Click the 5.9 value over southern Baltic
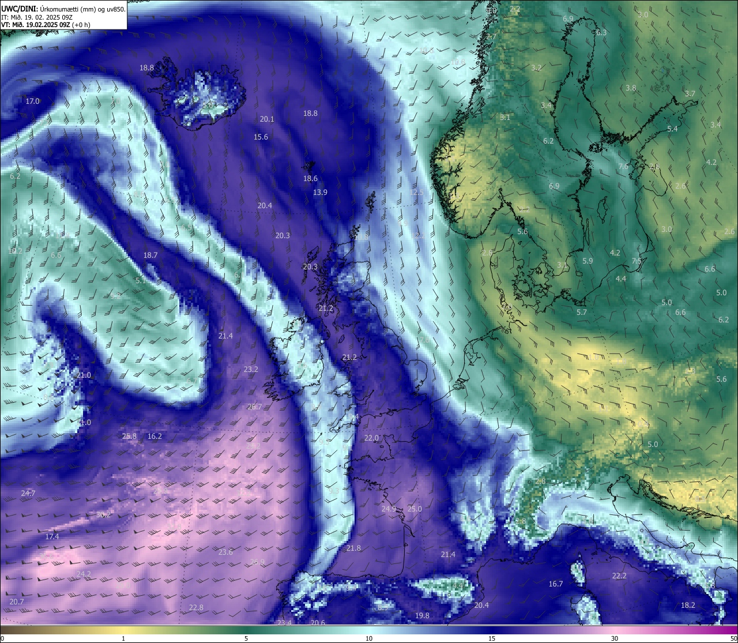738x643 pixels. tap(588, 261)
